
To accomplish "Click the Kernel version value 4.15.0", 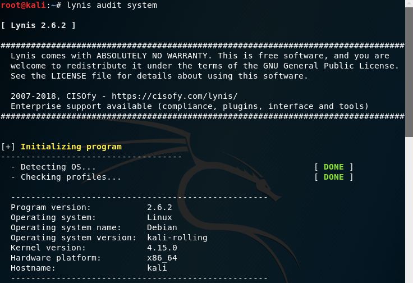I will [162, 248].
